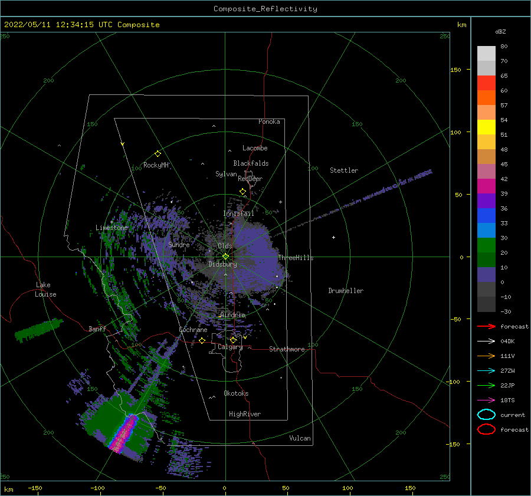
Task: Click the Calgary city label
Action: (x=230, y=347)
